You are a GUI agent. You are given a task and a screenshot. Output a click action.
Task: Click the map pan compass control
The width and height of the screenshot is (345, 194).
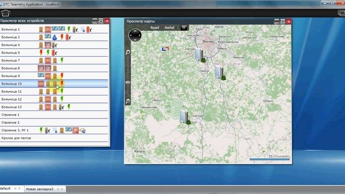(x=135, y=35)
